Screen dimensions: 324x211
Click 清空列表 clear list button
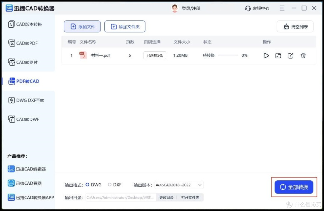295,26
